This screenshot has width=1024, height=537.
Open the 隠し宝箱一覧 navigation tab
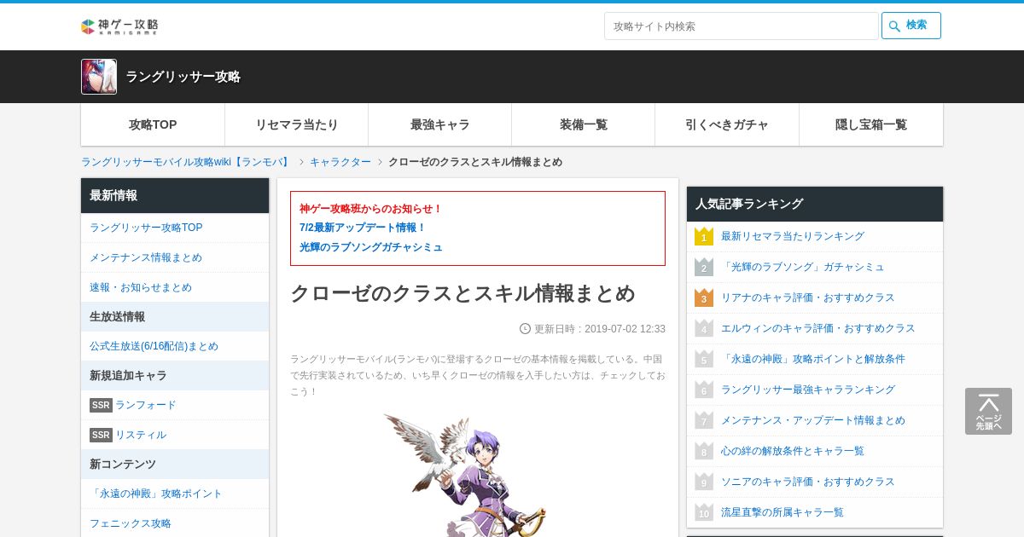click(871, 124)
